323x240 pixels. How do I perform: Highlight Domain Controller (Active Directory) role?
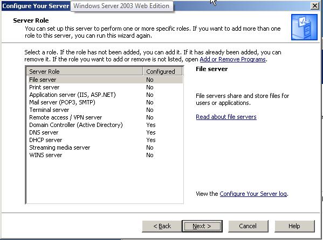point(105,125)
